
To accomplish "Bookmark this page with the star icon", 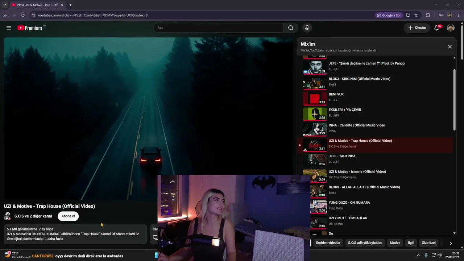I will point(416,15).
